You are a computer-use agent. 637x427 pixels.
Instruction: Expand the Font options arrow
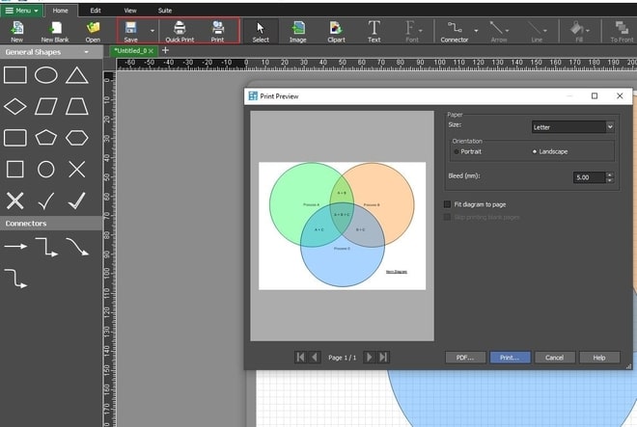(421, 31)
